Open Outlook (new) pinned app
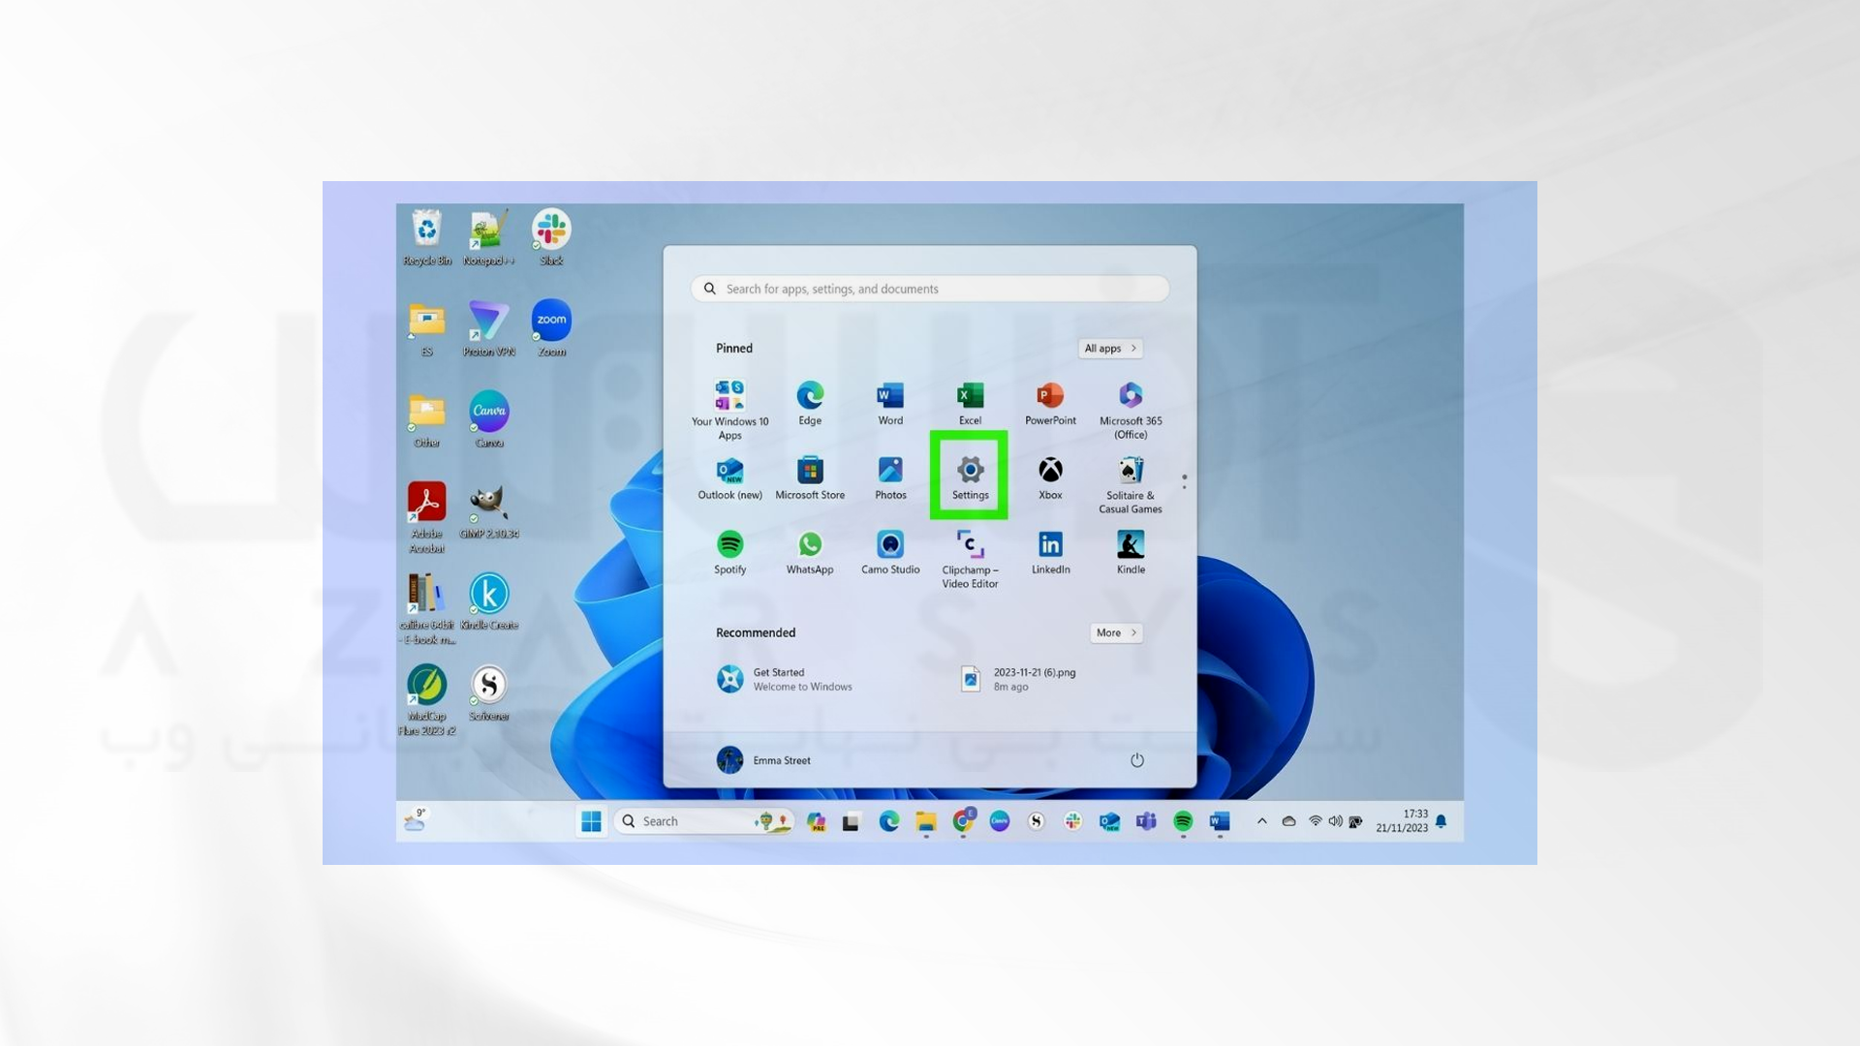The width and height of the screenshot is (1860, 1046). click(x=729, y=477)
